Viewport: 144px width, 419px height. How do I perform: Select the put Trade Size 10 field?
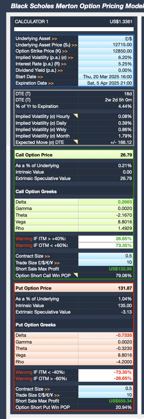click(x=106, y=395)
